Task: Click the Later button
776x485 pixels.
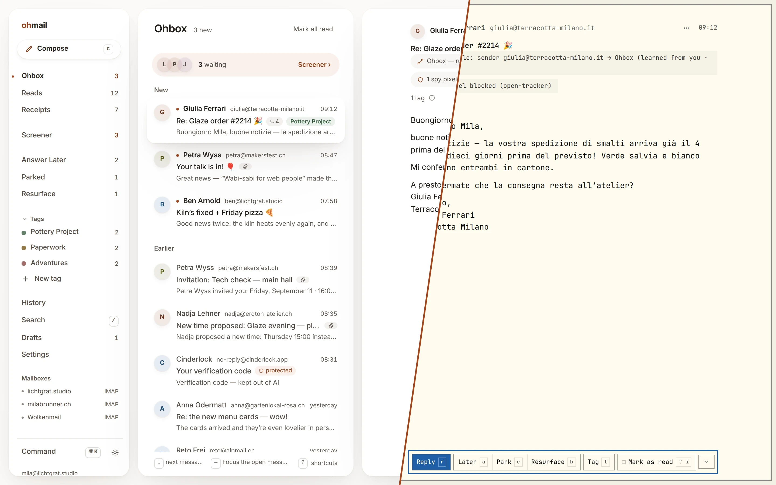Action: 472,462
